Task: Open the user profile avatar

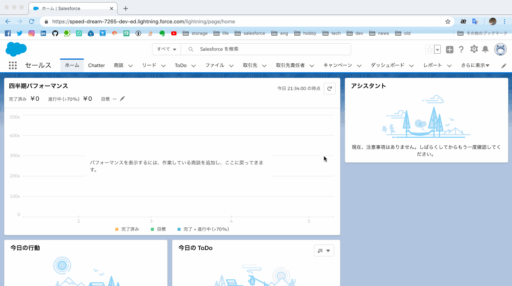Action: coord(500,49)
